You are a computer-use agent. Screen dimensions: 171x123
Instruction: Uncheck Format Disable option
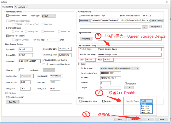[x=7, y=28]
